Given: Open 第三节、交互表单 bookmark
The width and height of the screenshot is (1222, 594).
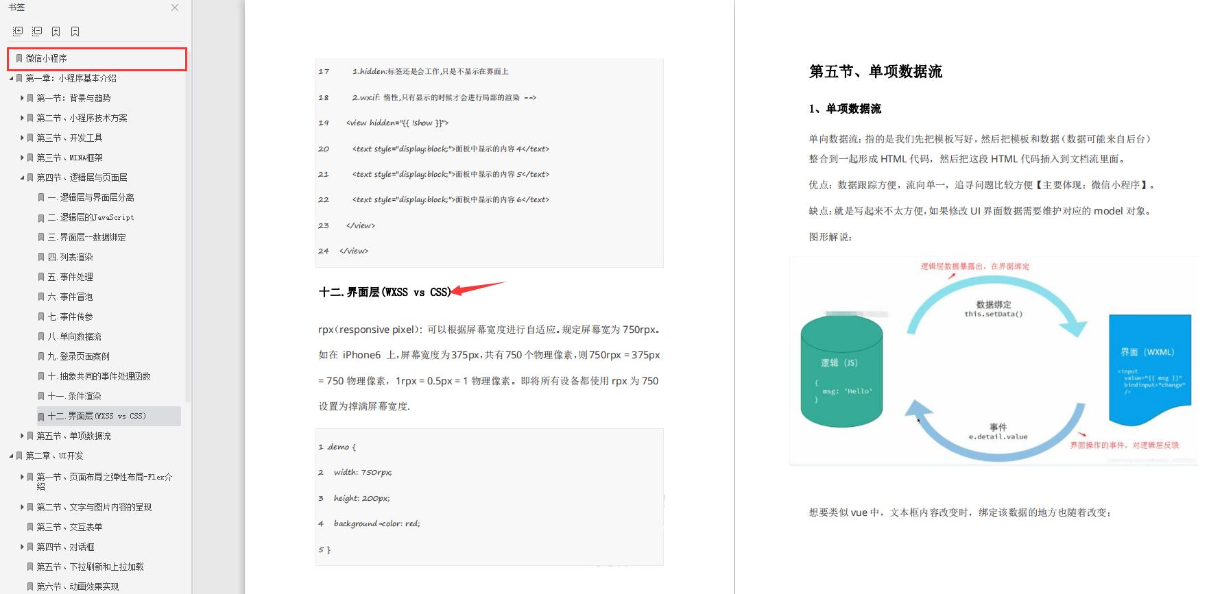Looking at the screenshot, I should (x=69, y=528).
